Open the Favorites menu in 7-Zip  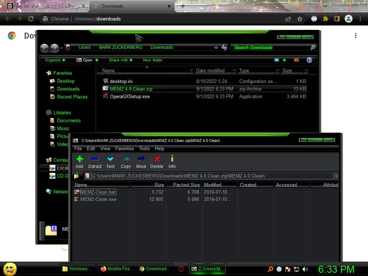tap(124, 148)
